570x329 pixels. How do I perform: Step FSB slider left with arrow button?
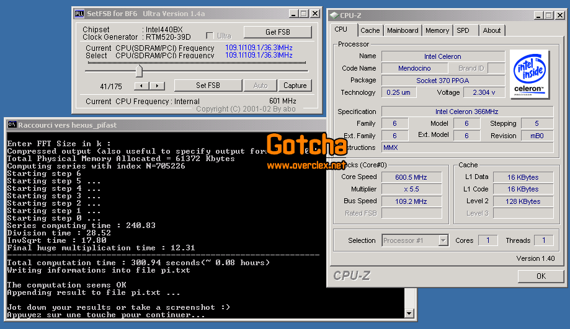pyautogui.click(x=142, y=86)
